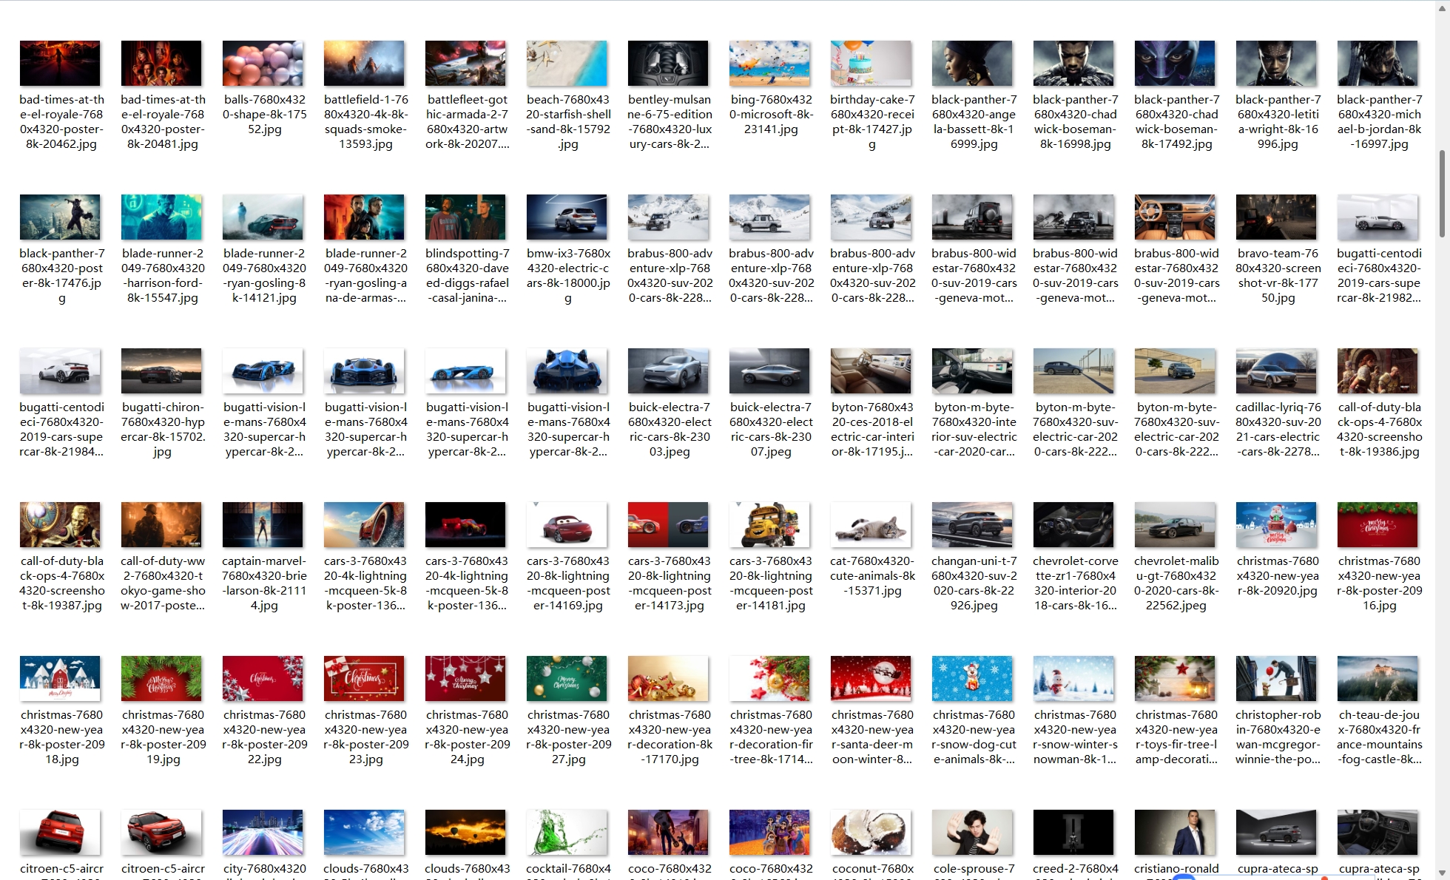Select the cole-sprouse photo thumbnail

pyautogui.click(x=972, y=833)
